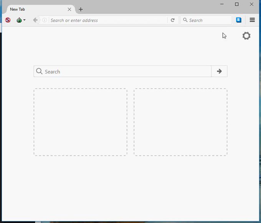This screenshot has height=223, width=261.
Task: Click the blue S extension icon
Action: click(x=238, y=20)
